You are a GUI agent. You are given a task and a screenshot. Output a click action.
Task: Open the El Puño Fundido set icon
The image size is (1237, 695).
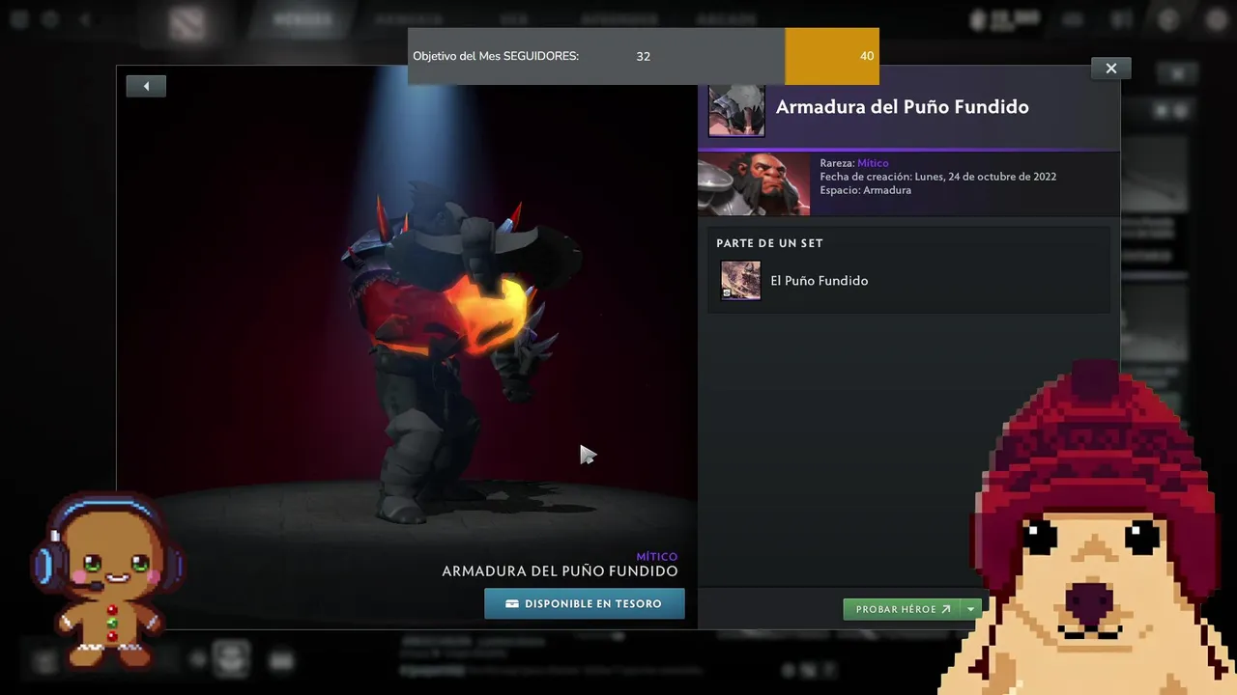(740, 281)
